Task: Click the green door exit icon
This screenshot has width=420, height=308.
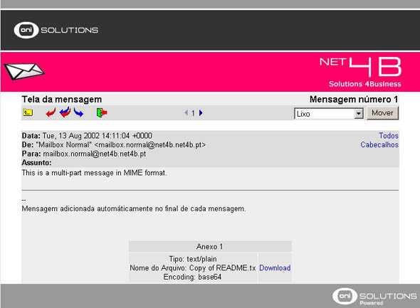Action: [x=102, y=112]
